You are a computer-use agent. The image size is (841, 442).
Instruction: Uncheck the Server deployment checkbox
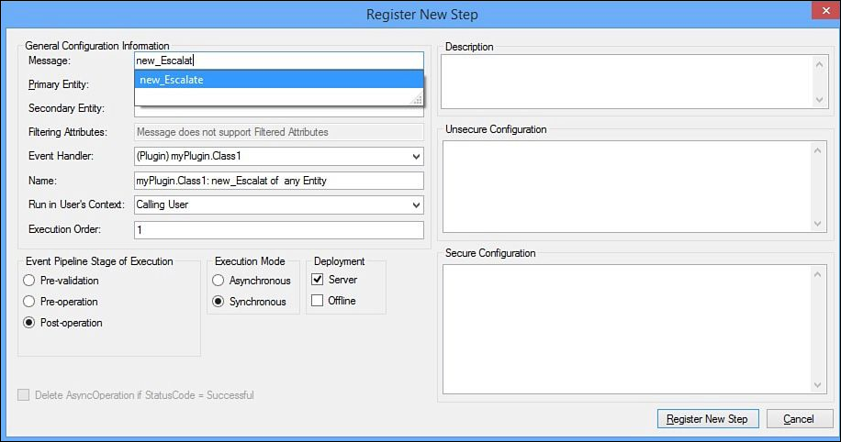pos(317,279)
